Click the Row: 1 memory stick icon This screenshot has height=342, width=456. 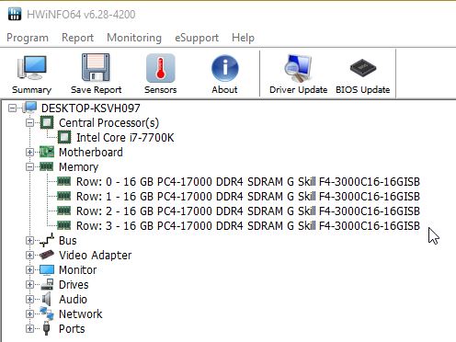pyautogui.click(x=63, y=196)
